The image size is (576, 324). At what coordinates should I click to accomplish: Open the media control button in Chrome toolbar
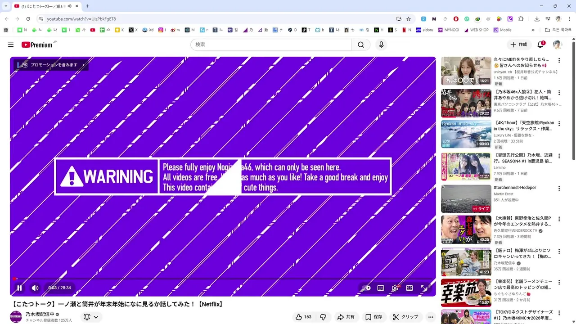pyautogui.click(x=548, y=19)
